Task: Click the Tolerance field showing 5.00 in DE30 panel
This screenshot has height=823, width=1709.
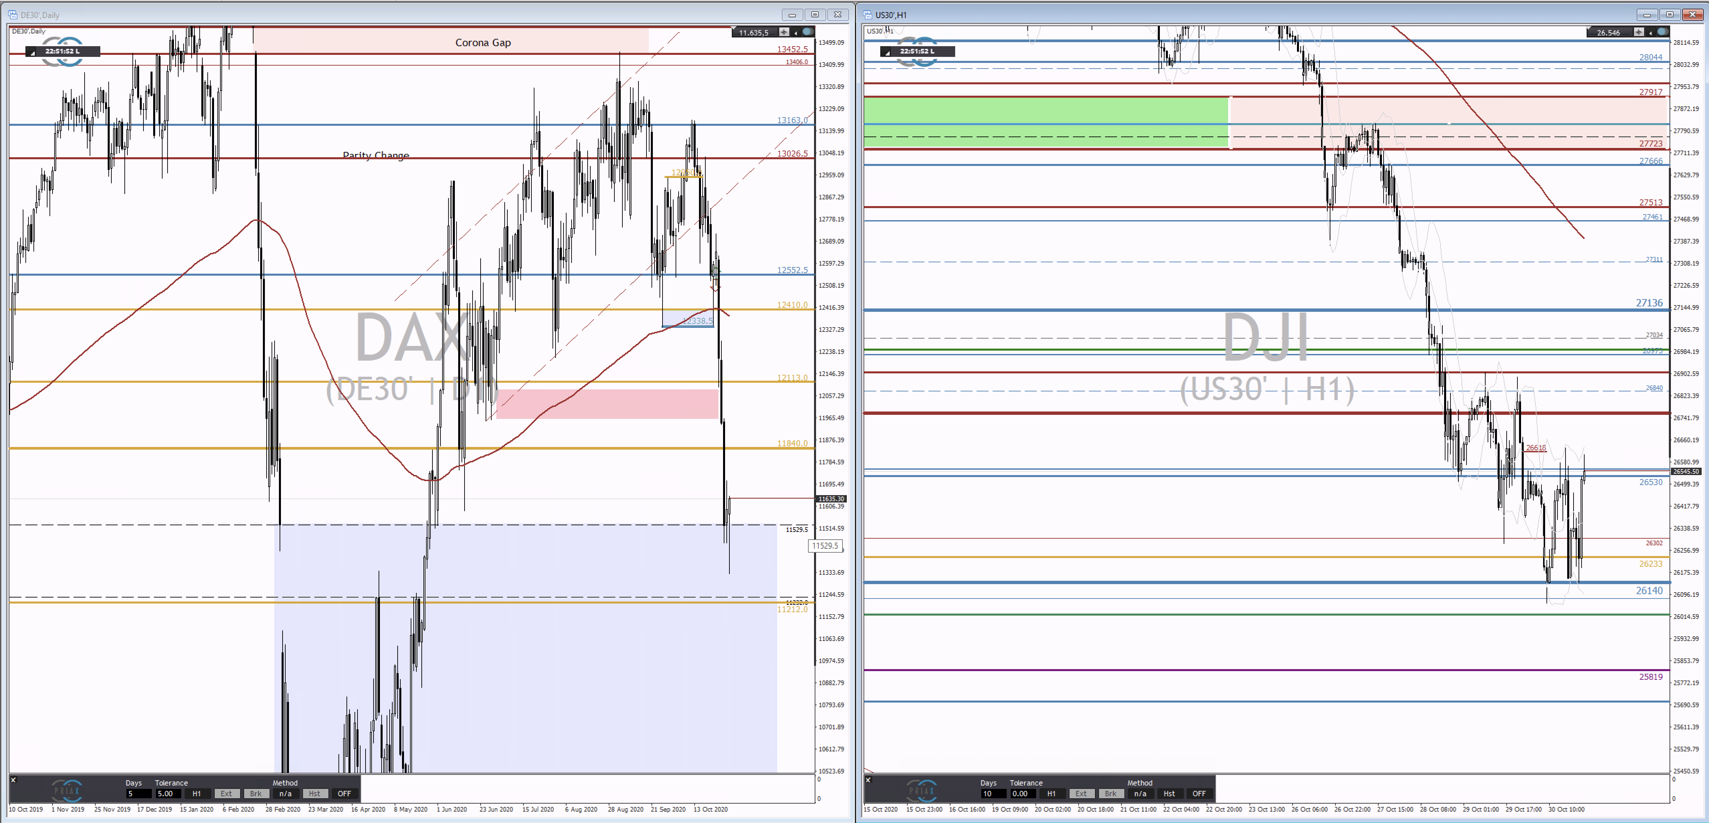Action: [169, 794]
